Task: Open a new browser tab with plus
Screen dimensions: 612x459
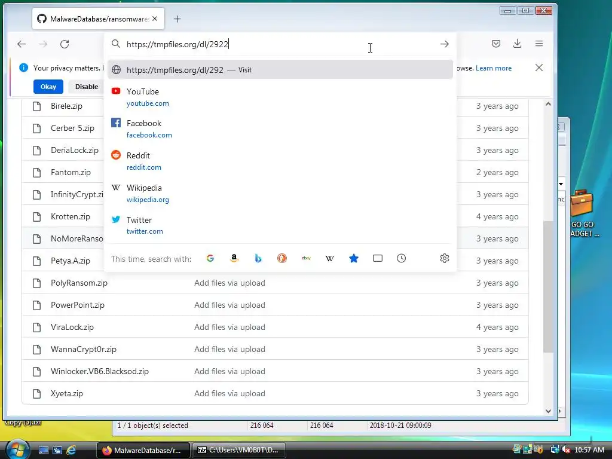Action: (177, 19)
